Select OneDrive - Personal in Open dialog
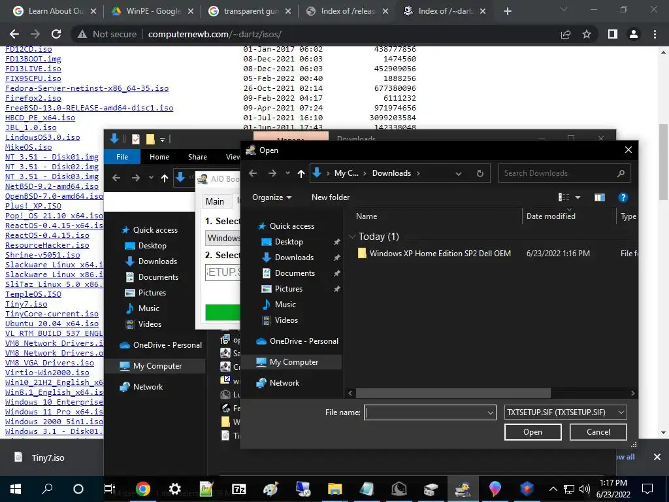Screen dimensions: 669x502 304,341
